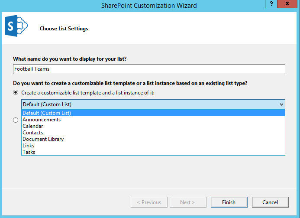This screenshot has height=218, width=300.
Task: Click the Cancel button
Action: [x=270, y=202]
